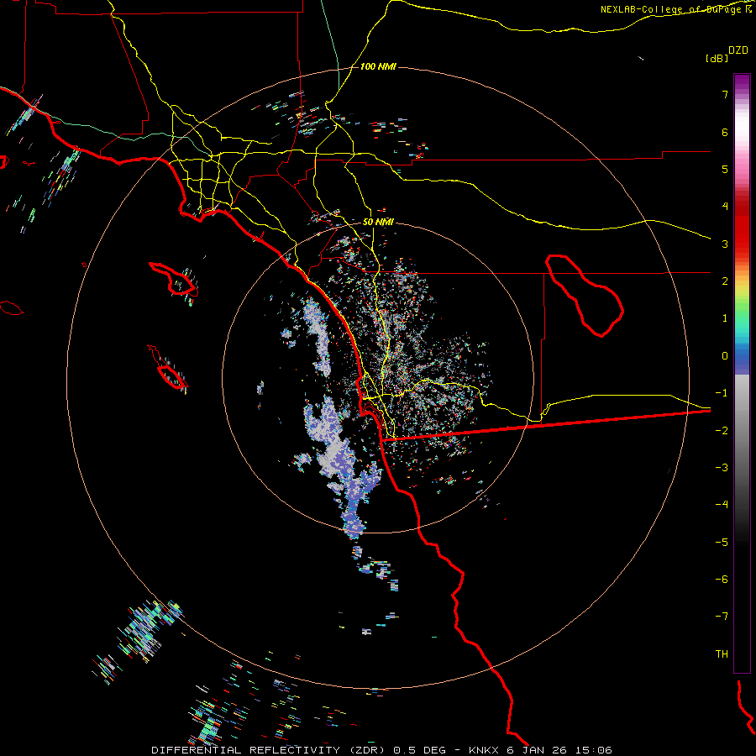Click the "-6" tick label on the scale
The image size is (756, 756).
pos(722,580)
